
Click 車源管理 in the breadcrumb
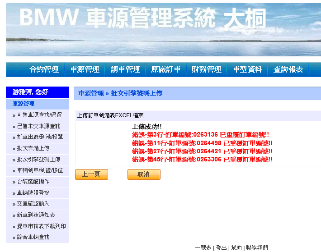pyautogui.click(x=91, y=93)
